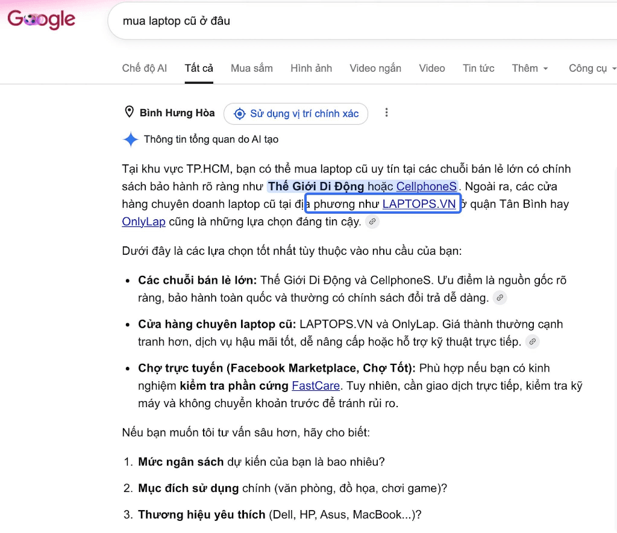Viewport: 617px width, 533px height.
Task: Switch to Chế độ AI tab
Action: (145, 68)
